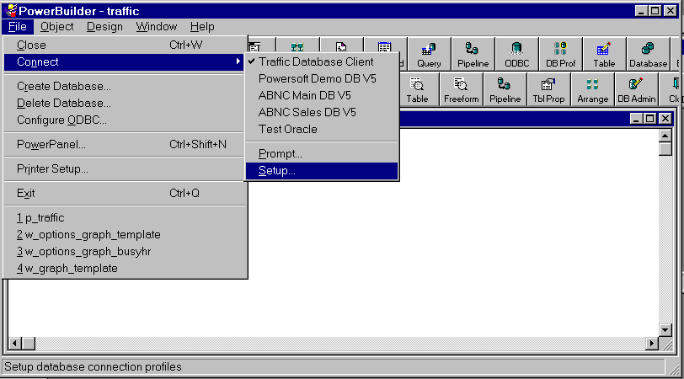Click the Tbl Prop toolbar icon
The image size is (684, 379).
coord(548,89)
